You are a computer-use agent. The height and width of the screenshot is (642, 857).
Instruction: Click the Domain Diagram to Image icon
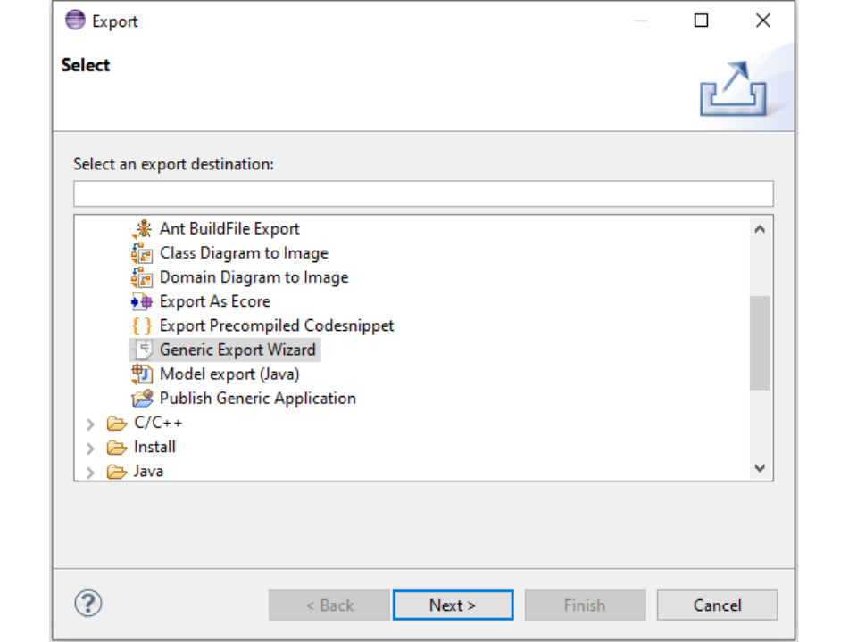tap(142, 277)
